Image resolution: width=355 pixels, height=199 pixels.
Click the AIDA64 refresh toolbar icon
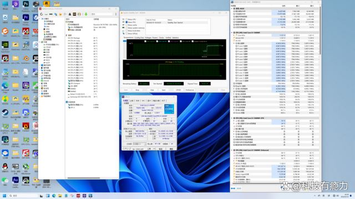click(x=42, y=14)
